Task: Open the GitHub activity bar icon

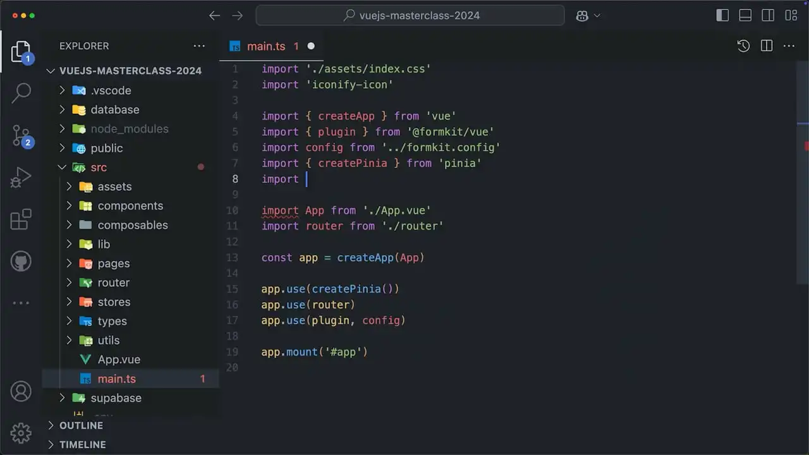Action: 21,261
